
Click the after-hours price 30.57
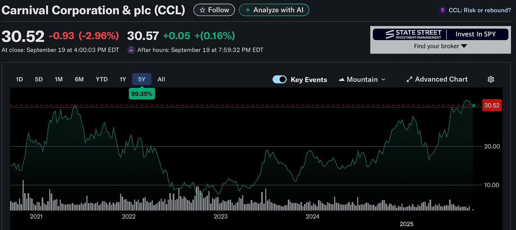pyautogui.click(x=143, y=36)
